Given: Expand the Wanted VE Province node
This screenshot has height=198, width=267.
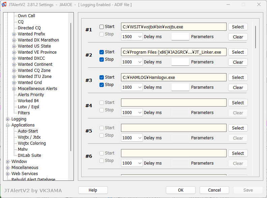Looking at the screenshot, I should [x=14, y=52].
